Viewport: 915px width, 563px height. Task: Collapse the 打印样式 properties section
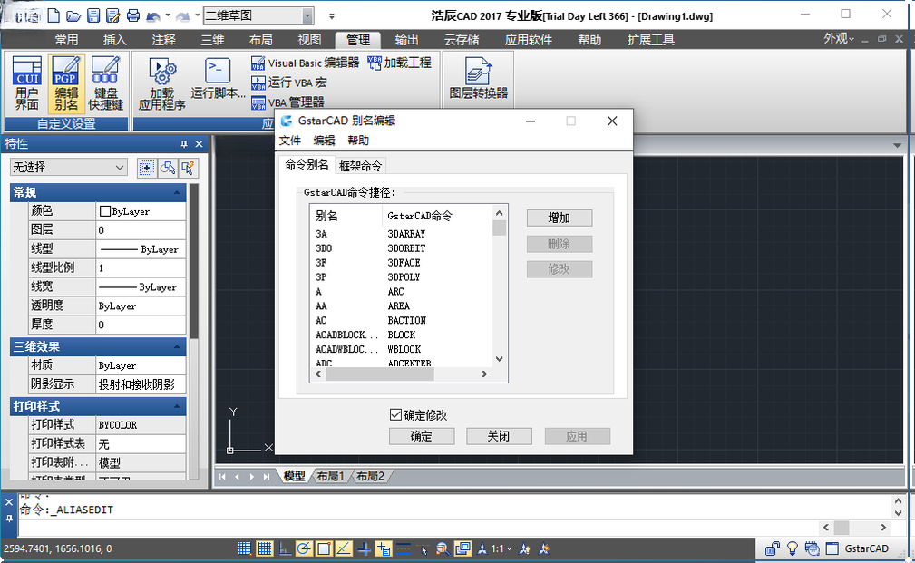tap(176, 407)
